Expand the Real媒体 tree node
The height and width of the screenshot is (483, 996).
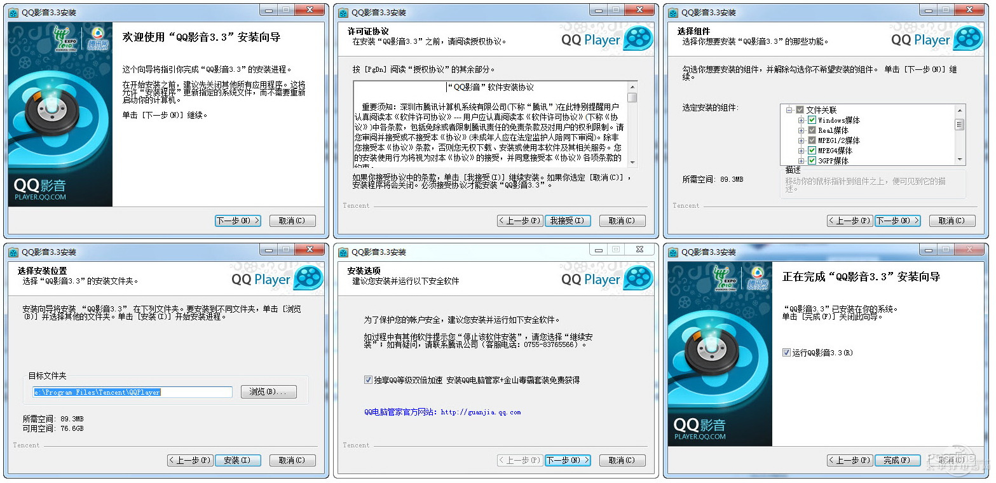coord(802,130)
